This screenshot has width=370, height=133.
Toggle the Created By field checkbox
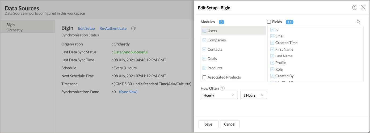tap(272, 76)
